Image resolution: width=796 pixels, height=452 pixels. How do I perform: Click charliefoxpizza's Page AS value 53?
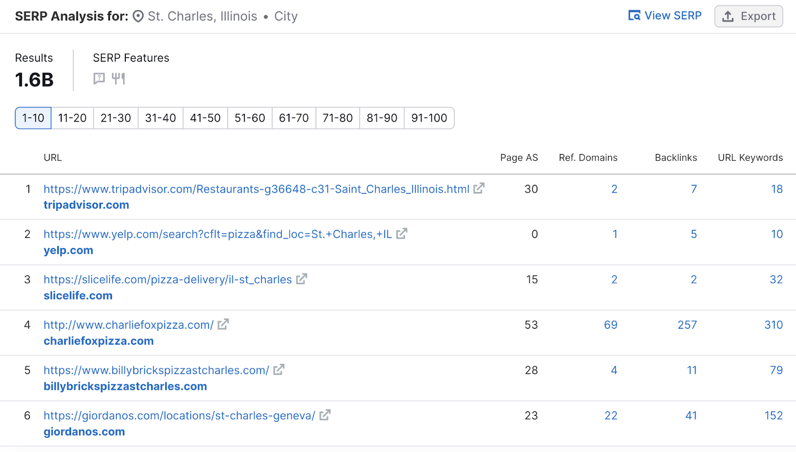[x=531, y=325]
